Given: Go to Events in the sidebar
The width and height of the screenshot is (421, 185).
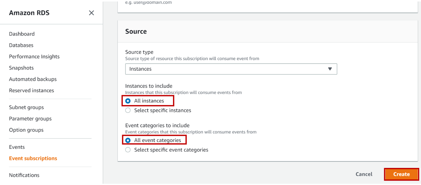Looking at the screenshot, I should (17, 147).
